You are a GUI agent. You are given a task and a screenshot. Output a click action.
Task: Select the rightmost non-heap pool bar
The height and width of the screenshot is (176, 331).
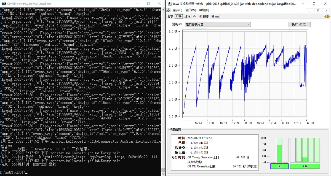(317, 150)
